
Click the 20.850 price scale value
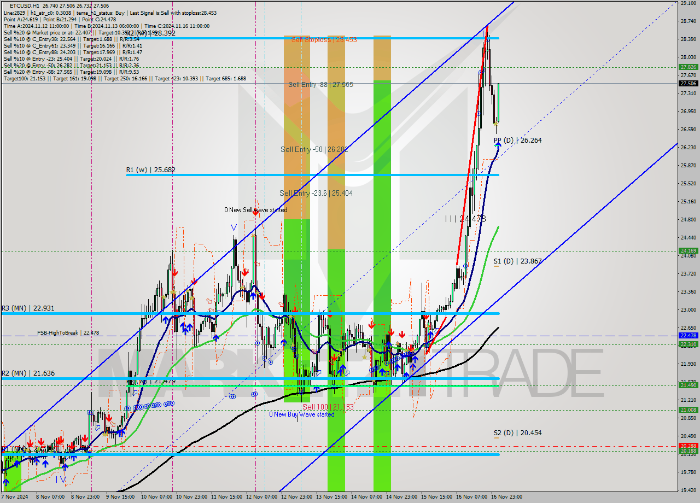(688, 418)
